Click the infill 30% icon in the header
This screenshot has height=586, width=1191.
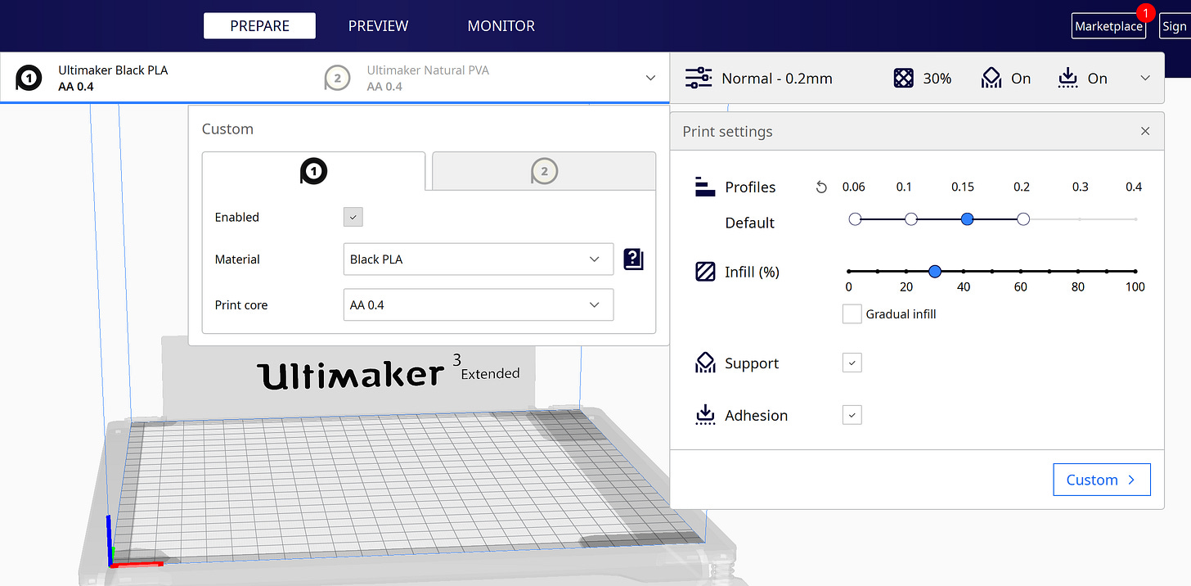click(903, 79)
